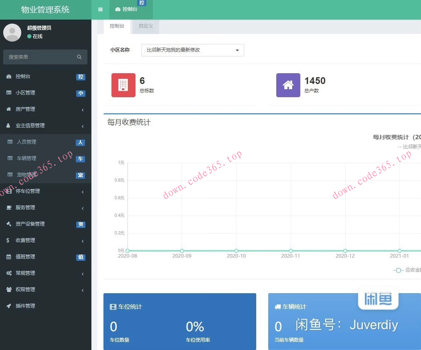The width and height of the screenshot is (421, 350).
Task: Open the 控制台 top navigation tab
Action: pyautogui.click(x=131, y=10)
